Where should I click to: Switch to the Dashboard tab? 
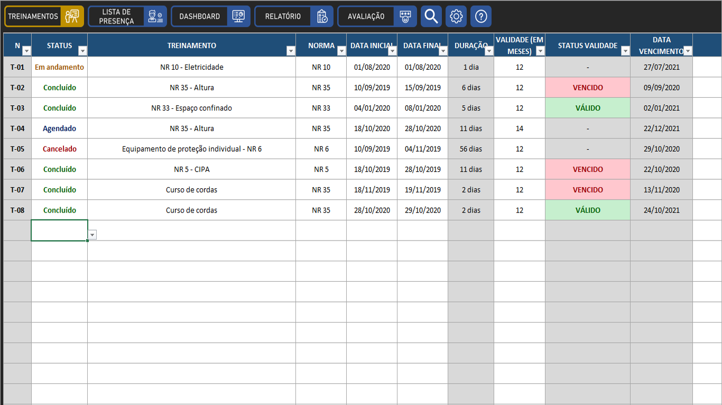(210, 16)
